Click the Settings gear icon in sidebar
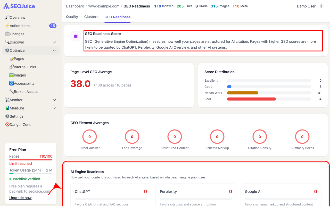The height and width of the screenshot is (206, 330). [x=7, y=116]
